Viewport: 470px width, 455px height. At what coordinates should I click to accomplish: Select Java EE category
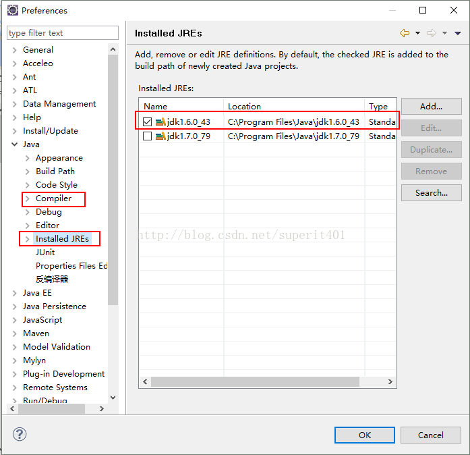pyautogui.click(x=37, y=292)
